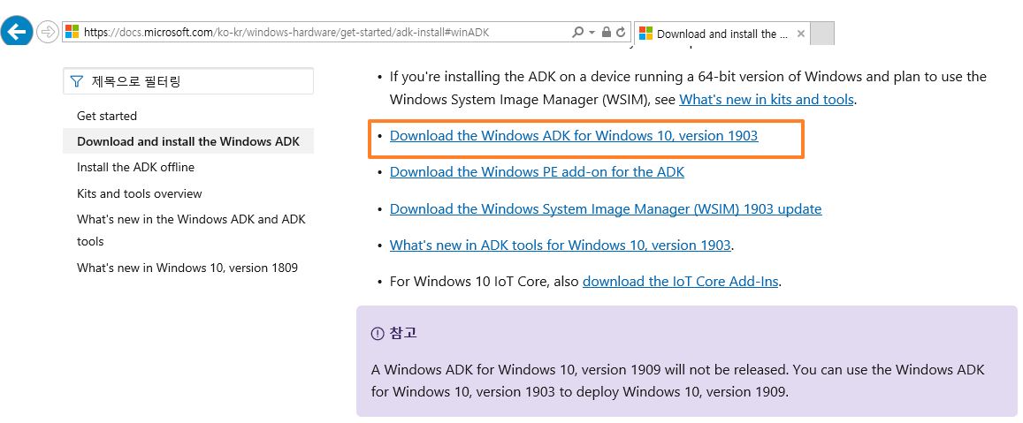The height and width of the screenshot is (423, 1023).
Task: Open 'What's new in Windows 10, version 1809'
Action: (187, 268)
